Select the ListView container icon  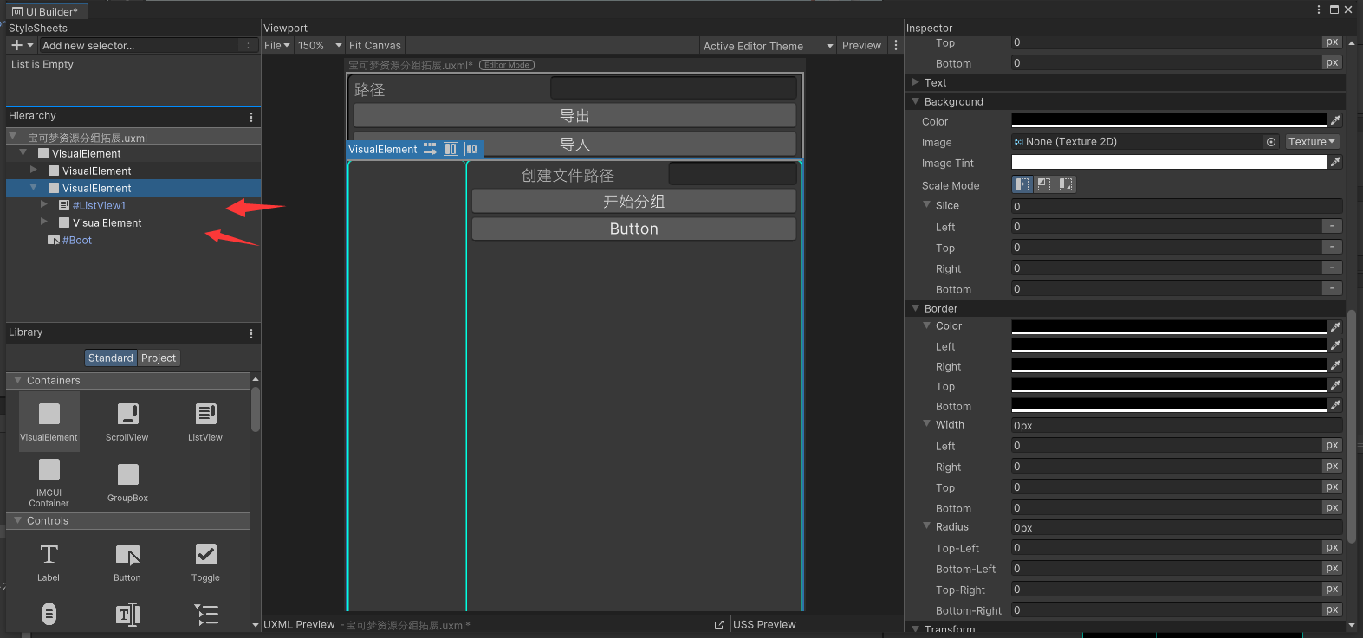205,414
